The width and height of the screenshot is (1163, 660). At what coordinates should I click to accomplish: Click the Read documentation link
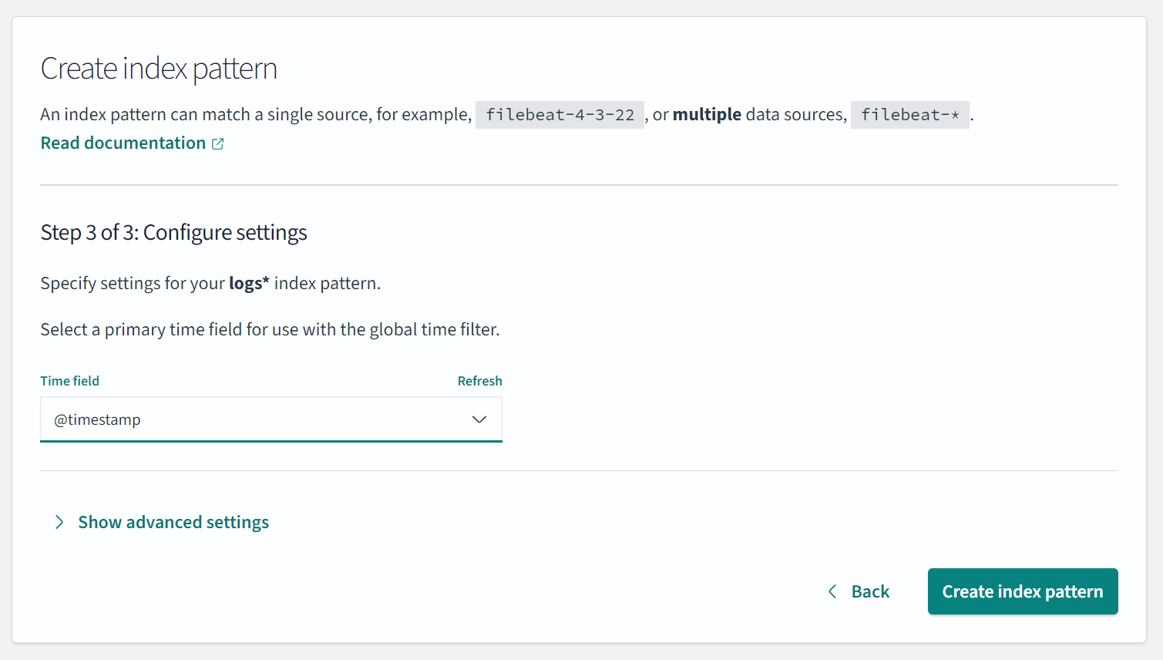point(123,143)
